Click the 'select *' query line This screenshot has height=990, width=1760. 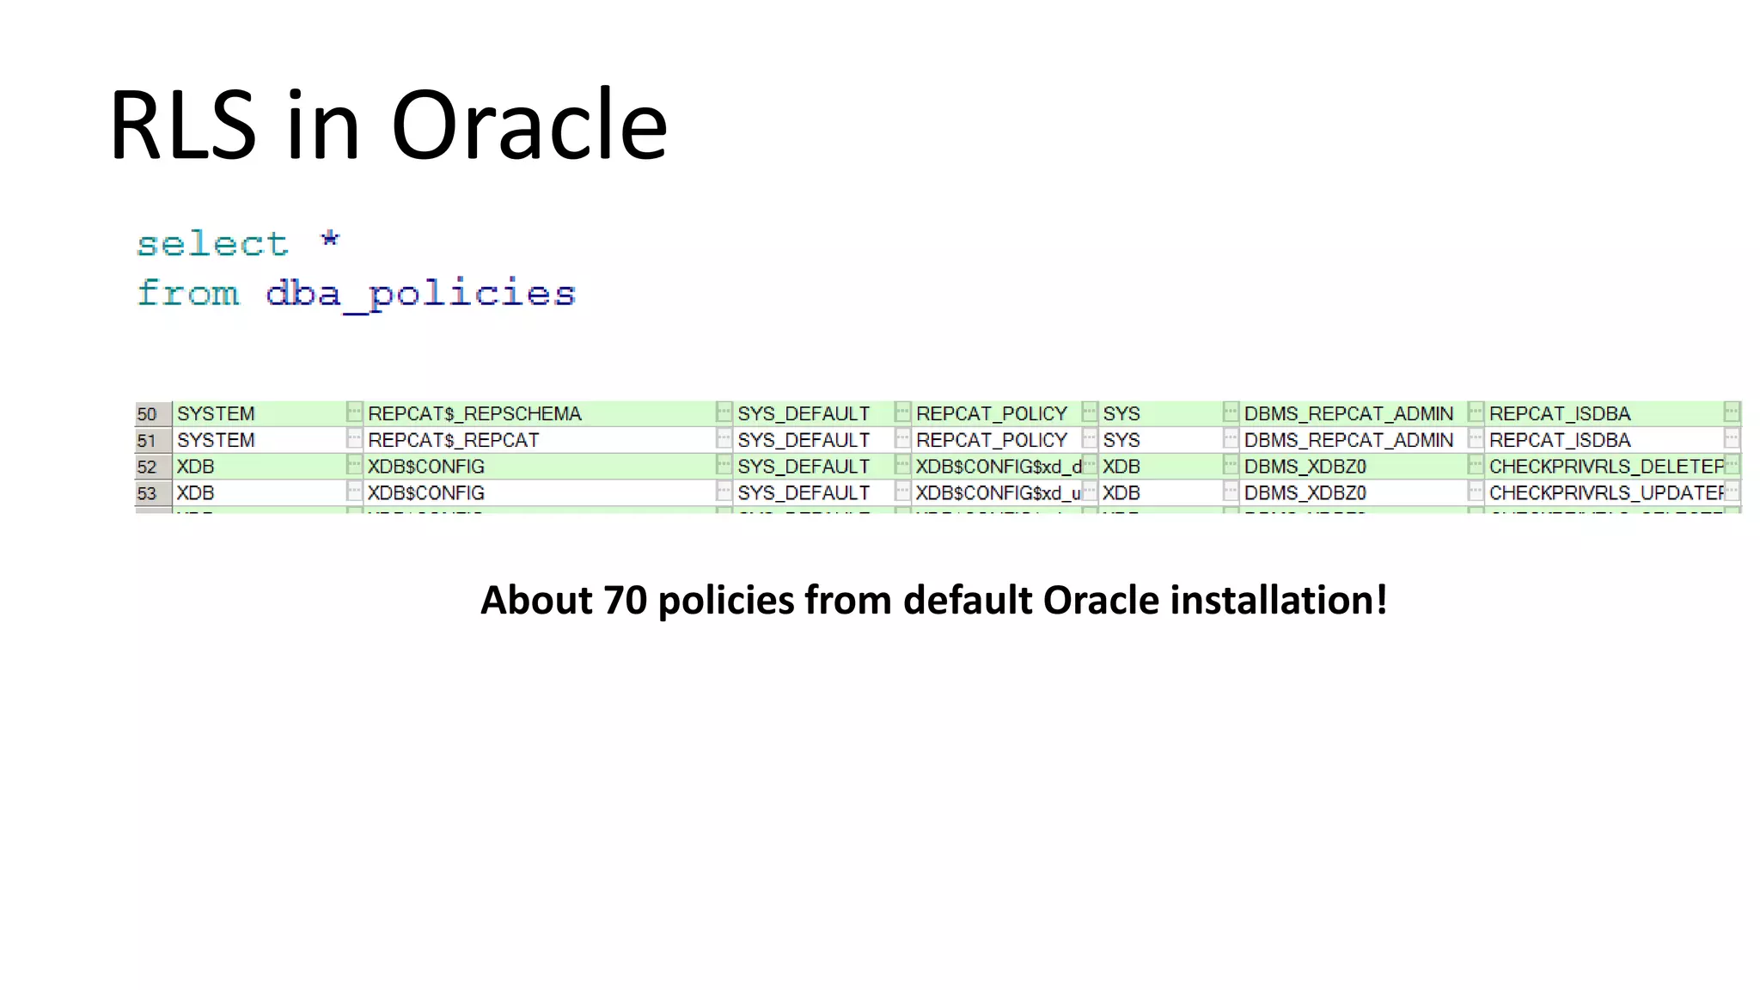click(x=239, y=244)
